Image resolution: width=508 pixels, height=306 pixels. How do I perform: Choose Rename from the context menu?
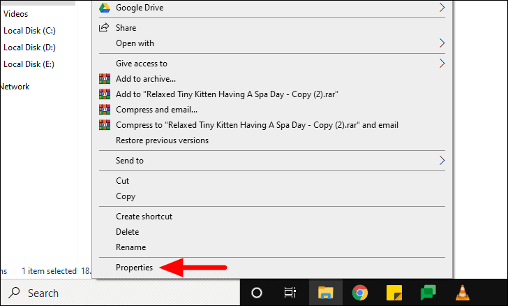[272, 247]
